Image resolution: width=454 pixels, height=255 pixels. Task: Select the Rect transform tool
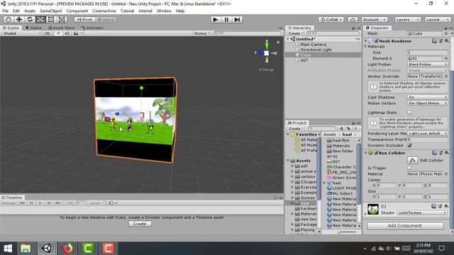tap(51, 19)
